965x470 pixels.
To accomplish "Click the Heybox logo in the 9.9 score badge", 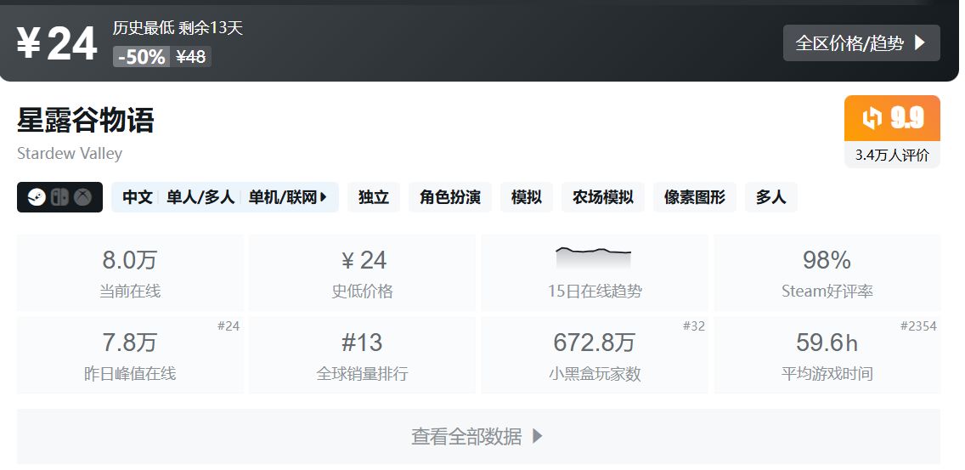I will (872, 117).
